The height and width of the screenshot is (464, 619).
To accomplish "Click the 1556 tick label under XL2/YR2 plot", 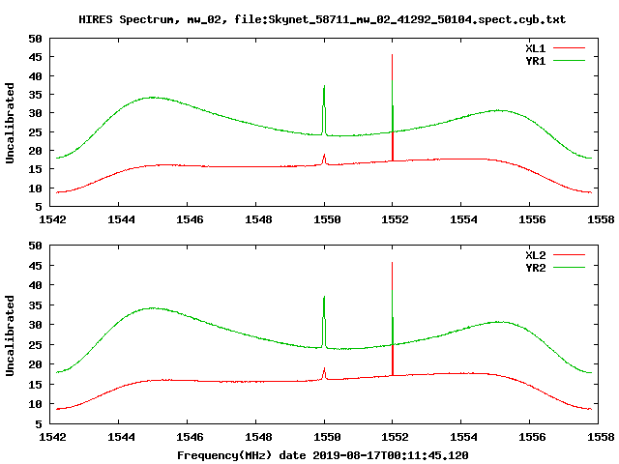I will click(x=532, y=437).
